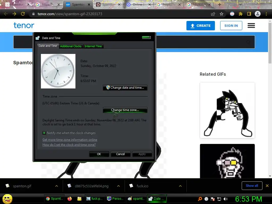
Task: Close the active Spamton GIF tab
Action: [89, 5]
